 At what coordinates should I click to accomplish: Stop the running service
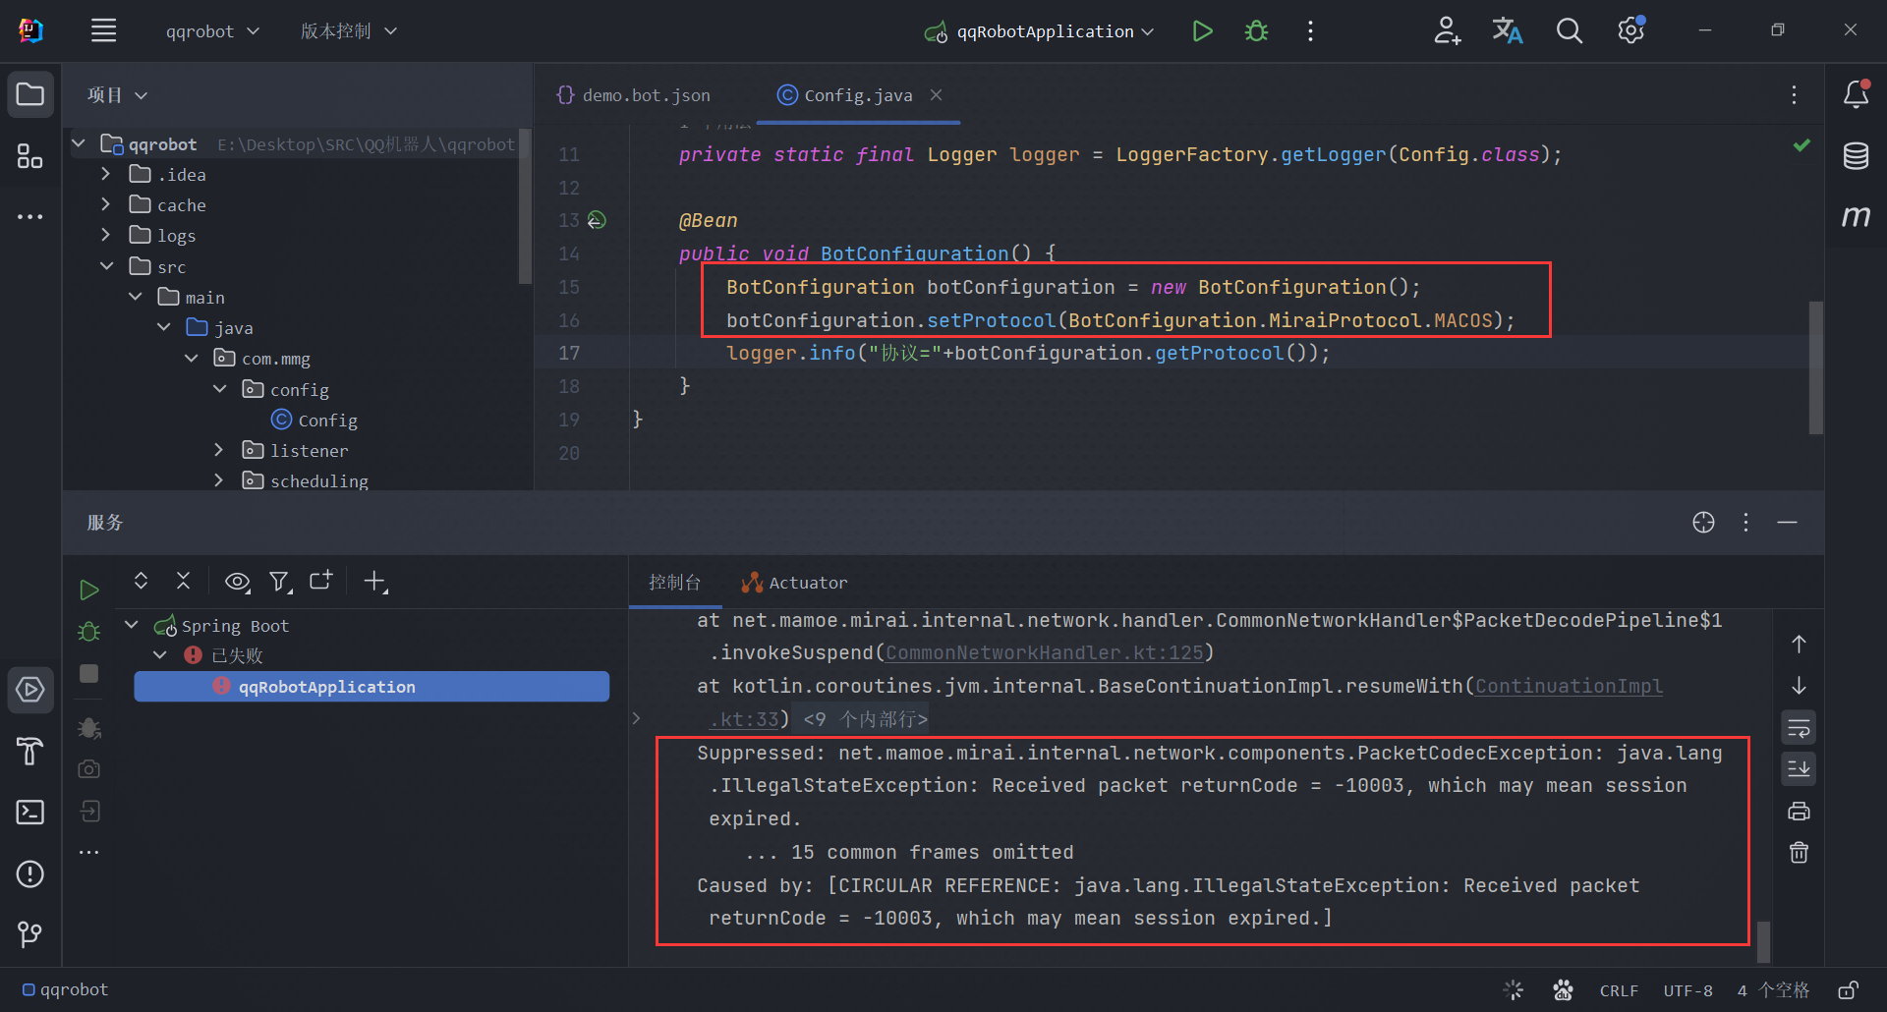click(x=88, y=673)
